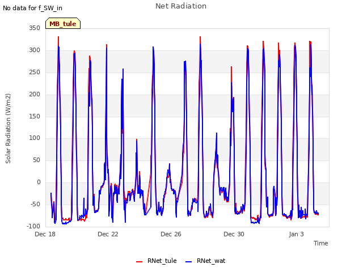Click the -100 y-axis tick label
This screenshot has width=363, height=272.
click(x=33, y=226)
